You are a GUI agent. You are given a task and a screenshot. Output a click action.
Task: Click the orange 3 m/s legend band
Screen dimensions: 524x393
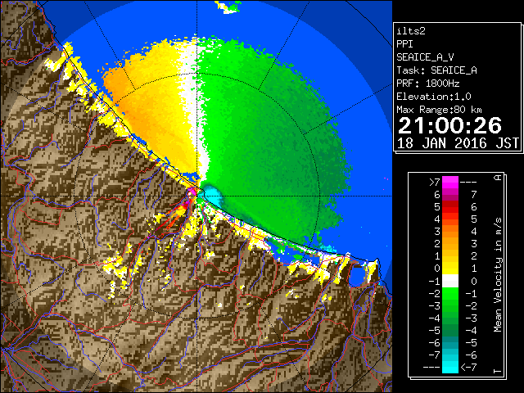click(x=450, y=244)
